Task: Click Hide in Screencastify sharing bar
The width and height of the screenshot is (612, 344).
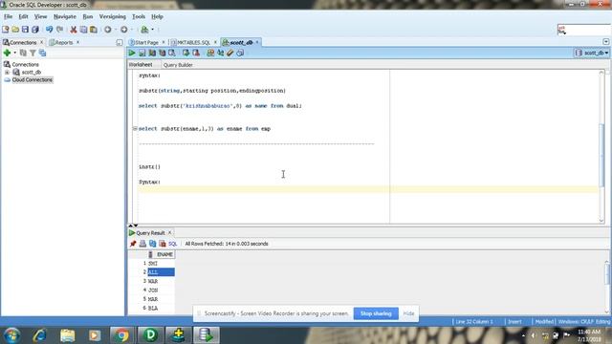Action: pos(408,313)
